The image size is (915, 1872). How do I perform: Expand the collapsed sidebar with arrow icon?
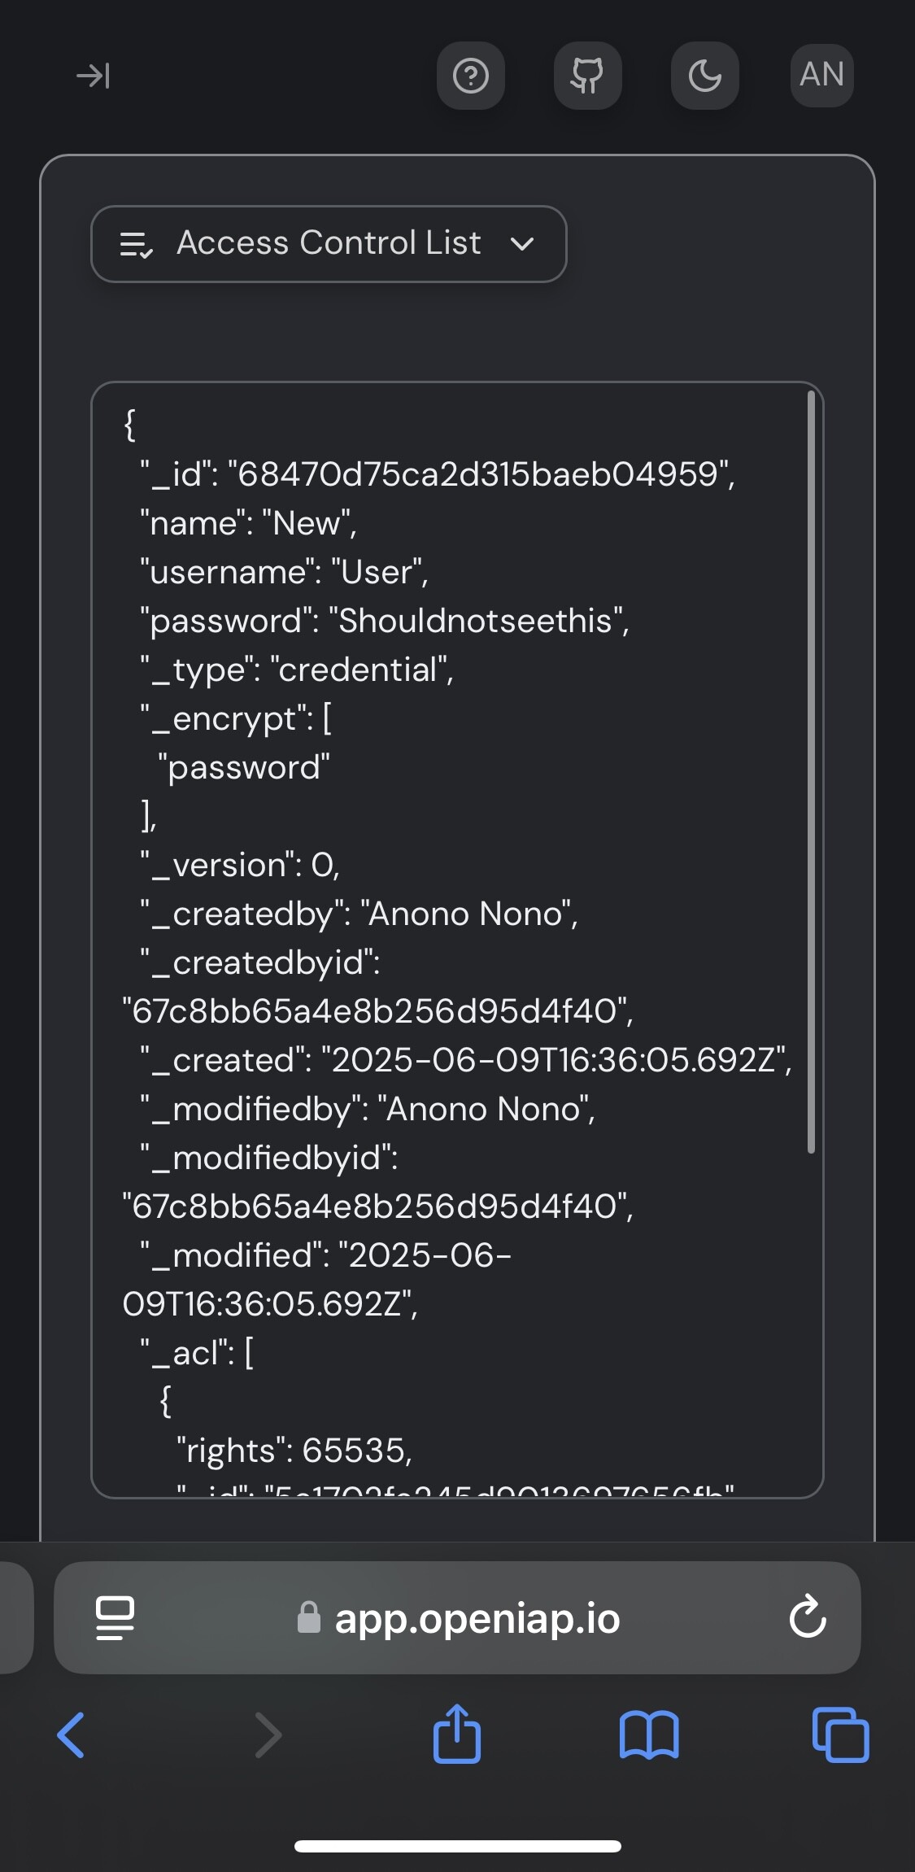pos(93,76)
